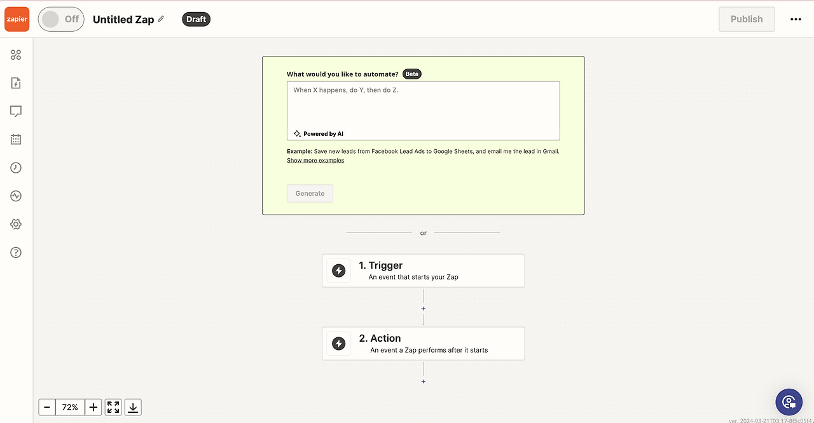Viewport: 814px width, 423px height.
Task: Open the apps grid sidebar icon
Action: (x=16, y=55)
